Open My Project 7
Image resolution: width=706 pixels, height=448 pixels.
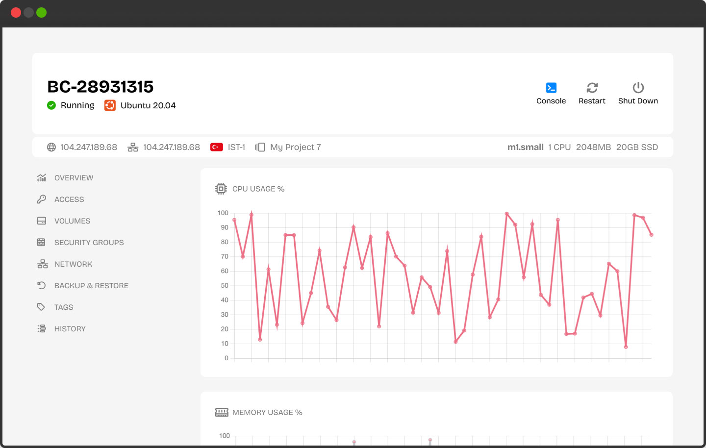295,147
